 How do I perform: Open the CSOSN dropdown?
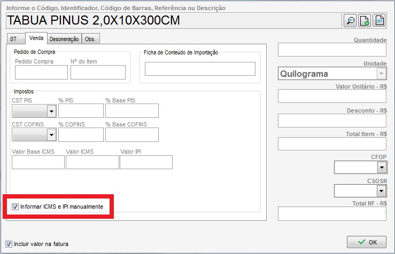(x=381, y=190)
